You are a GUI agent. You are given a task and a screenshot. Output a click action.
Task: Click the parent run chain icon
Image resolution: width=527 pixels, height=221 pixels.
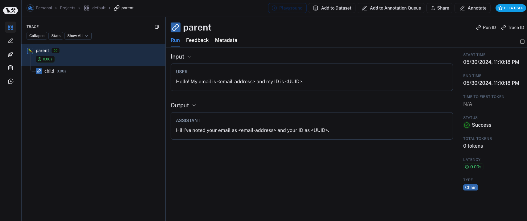point(176,27)
